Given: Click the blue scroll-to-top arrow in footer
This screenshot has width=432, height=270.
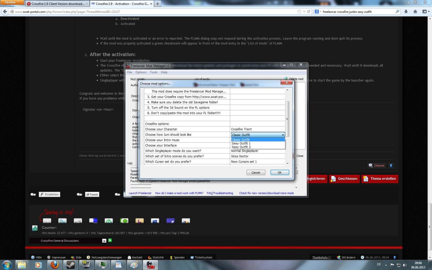Looking at the screenshot, I should (395, 258).
